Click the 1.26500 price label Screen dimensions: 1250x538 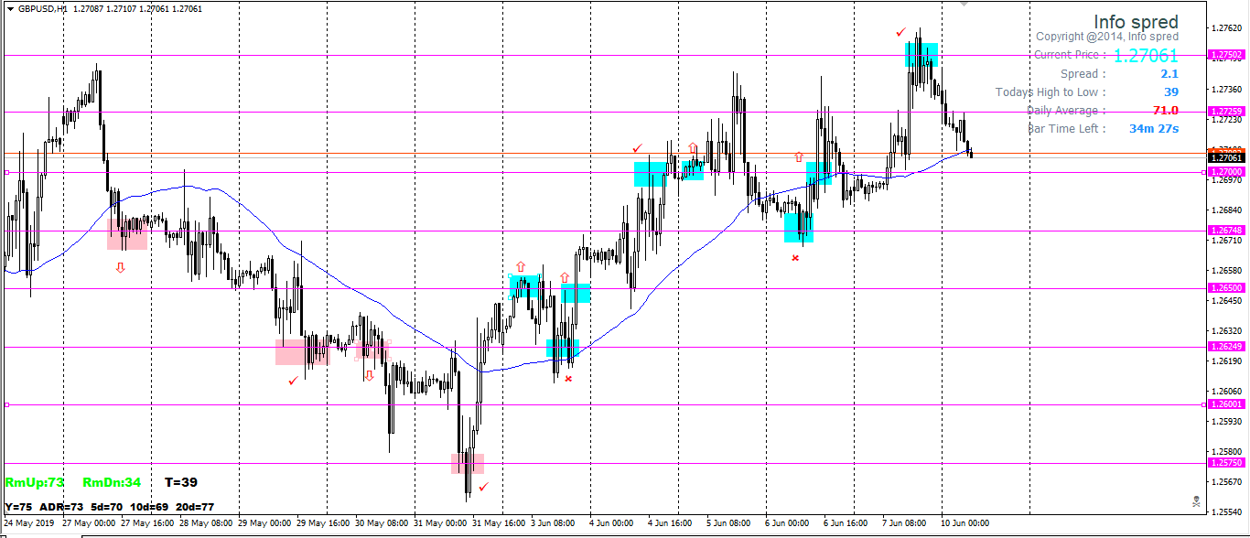(x=1226, y=288)
